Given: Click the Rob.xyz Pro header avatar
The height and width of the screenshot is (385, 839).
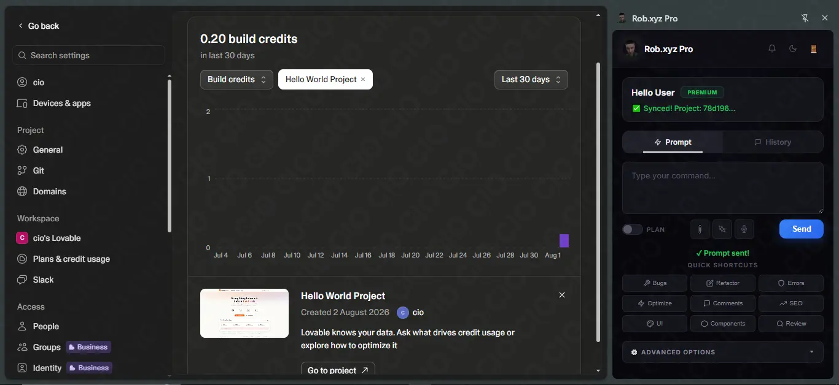Looking at the screenshot, I should (x=631, y=49).
